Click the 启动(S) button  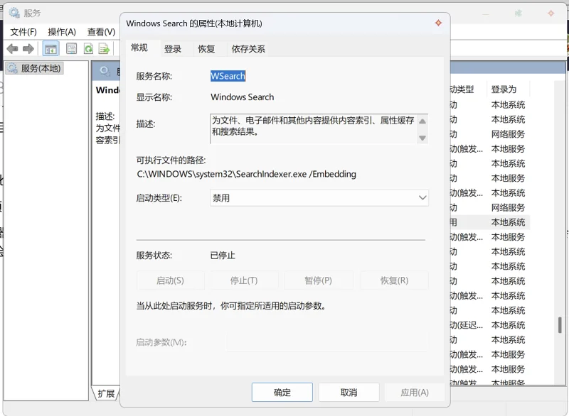170,280
